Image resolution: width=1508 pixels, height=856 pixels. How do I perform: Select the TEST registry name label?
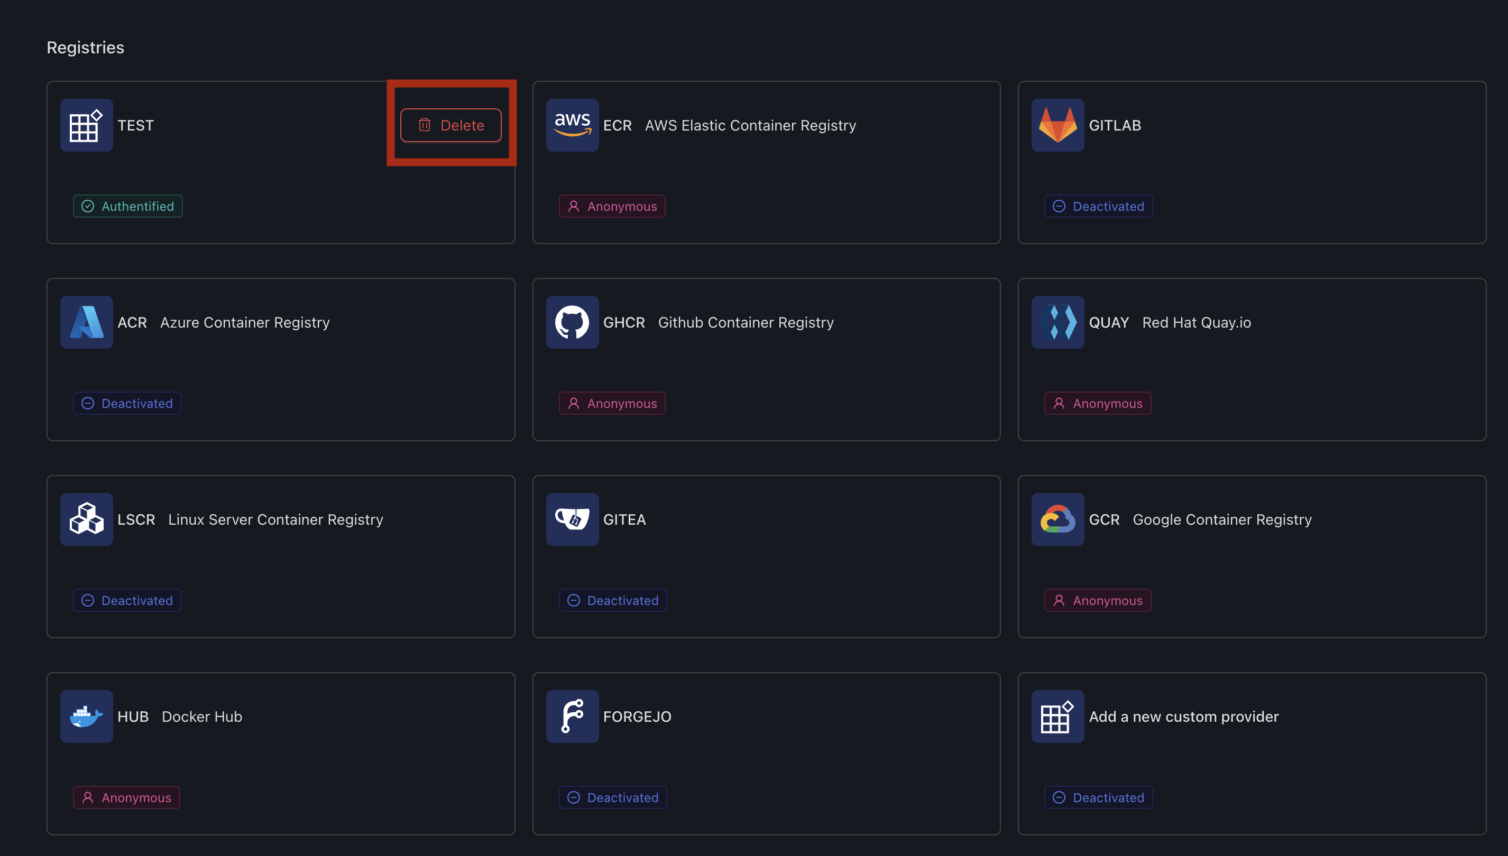tap(135, 125)
